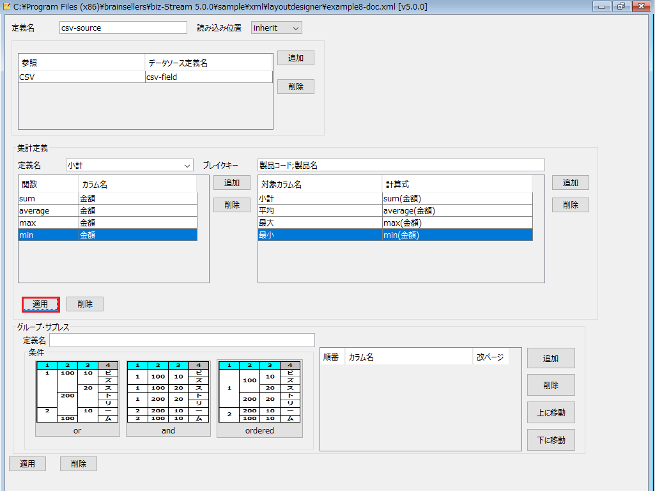The image size is (655, 491).
Task: Click the bottom-most 適用 button
Action: tap(27, 464)
